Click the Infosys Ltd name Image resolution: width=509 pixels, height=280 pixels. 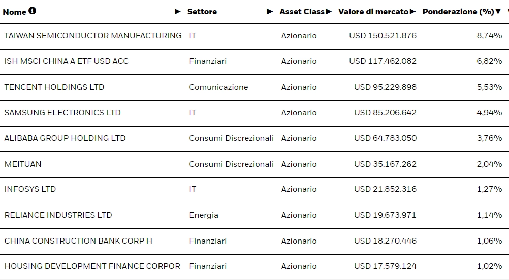point(30,189)
